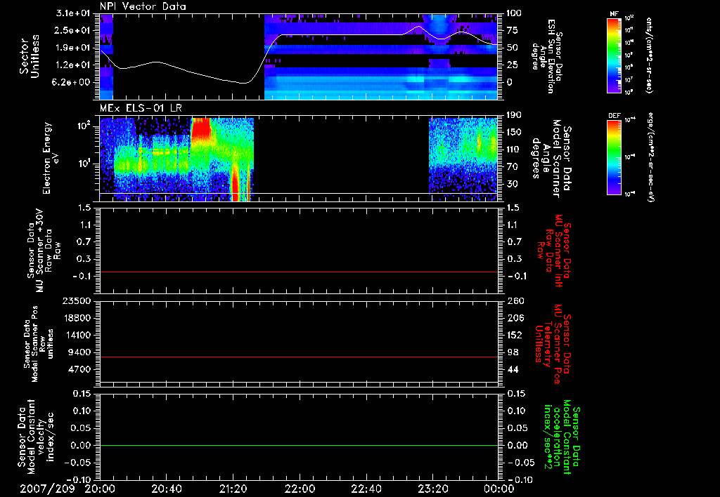Screen dimensions: 720x497
Task: Click the 00:00 time axis label
Action: [499, 489]
